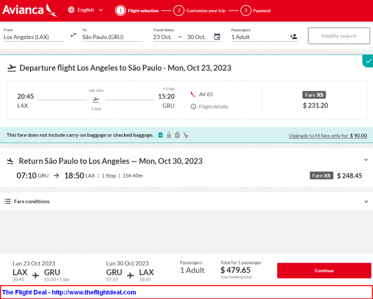This screenshot has height=299, width=373.
Task: Go to step 3 Payment
Action: coord(256,11)
